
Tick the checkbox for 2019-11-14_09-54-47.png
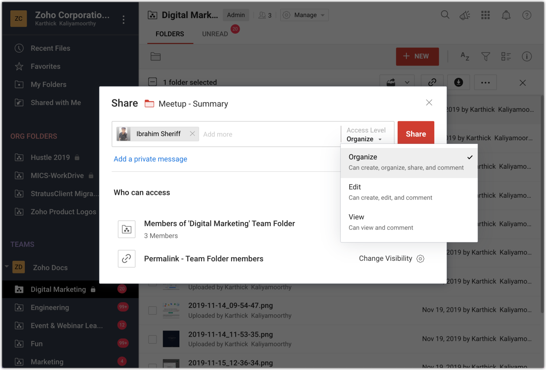pos(152,310)
